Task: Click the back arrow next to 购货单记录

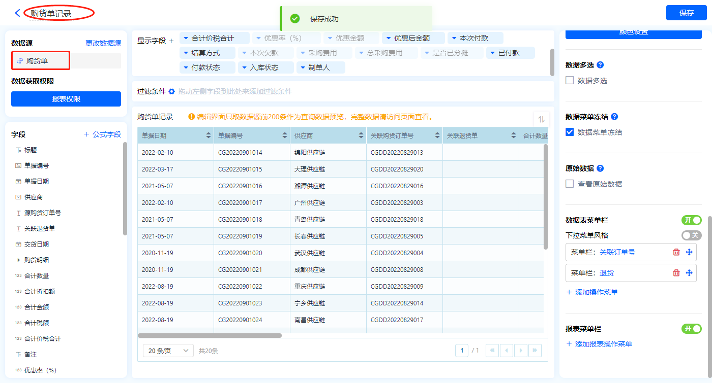Action: (x=18, y=13)
